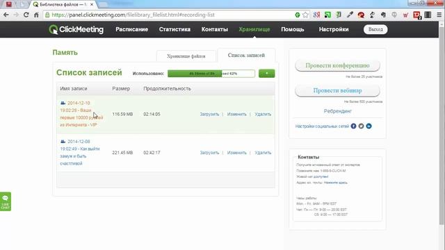Click the ClickMeeting logo
The height and width of the screenshot is (250, 445).
(x=76, y=29)
